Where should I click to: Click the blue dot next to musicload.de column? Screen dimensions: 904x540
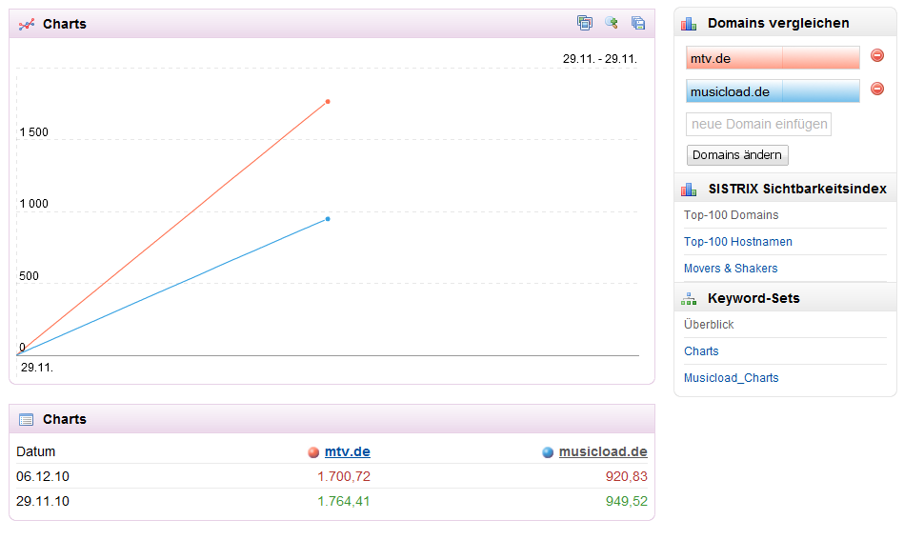click(x=548, y=452)
